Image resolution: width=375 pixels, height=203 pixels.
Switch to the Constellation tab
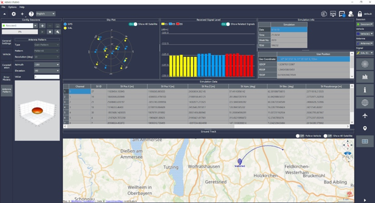[x=6, y=66]
